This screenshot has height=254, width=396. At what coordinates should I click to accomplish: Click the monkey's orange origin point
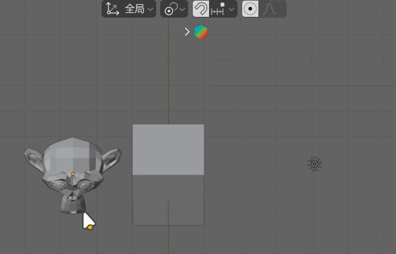tap(73, 174)
